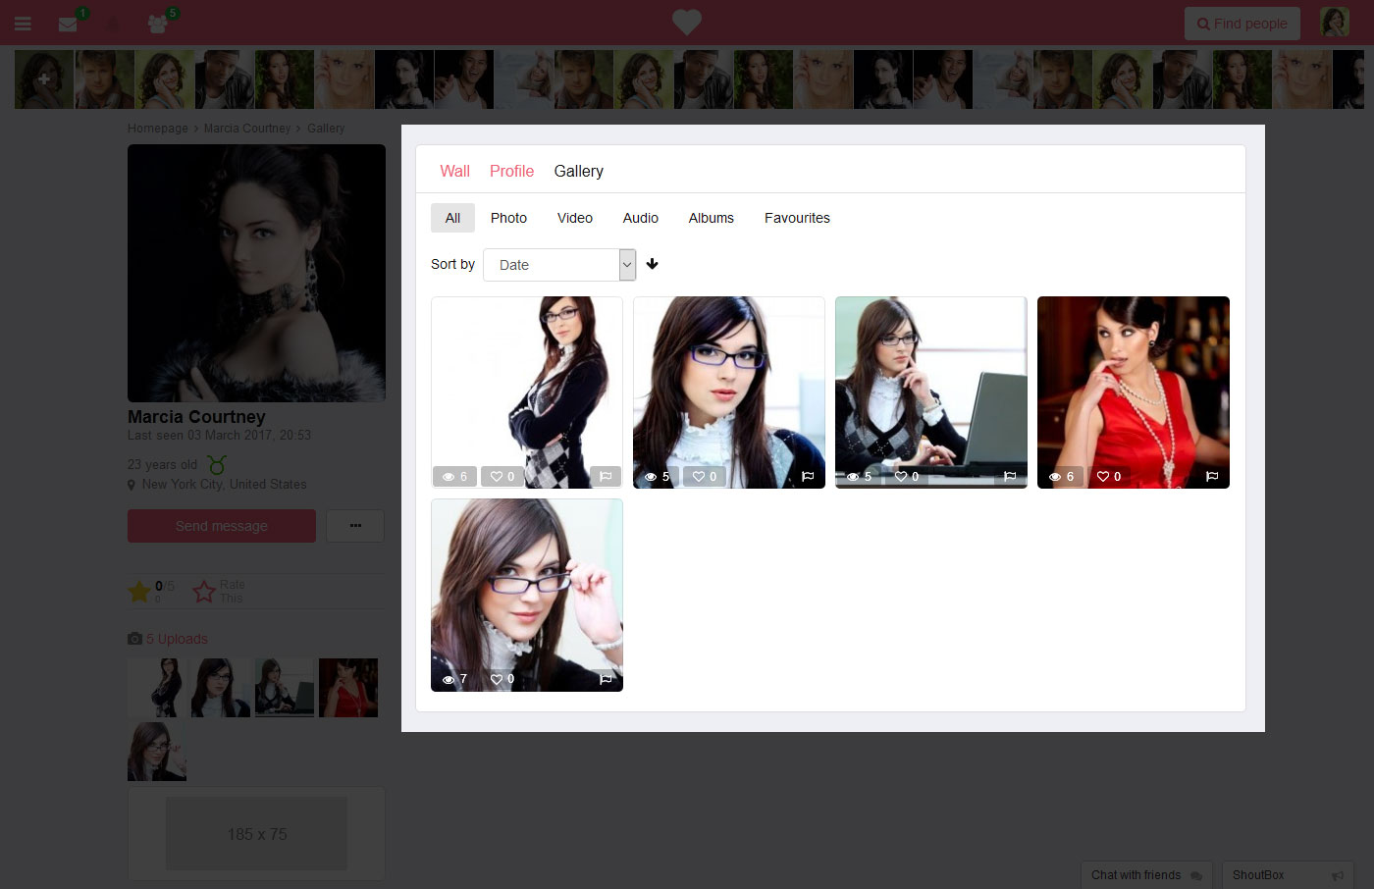Go to Homepage breadcrumb link

tap(157, 129)
